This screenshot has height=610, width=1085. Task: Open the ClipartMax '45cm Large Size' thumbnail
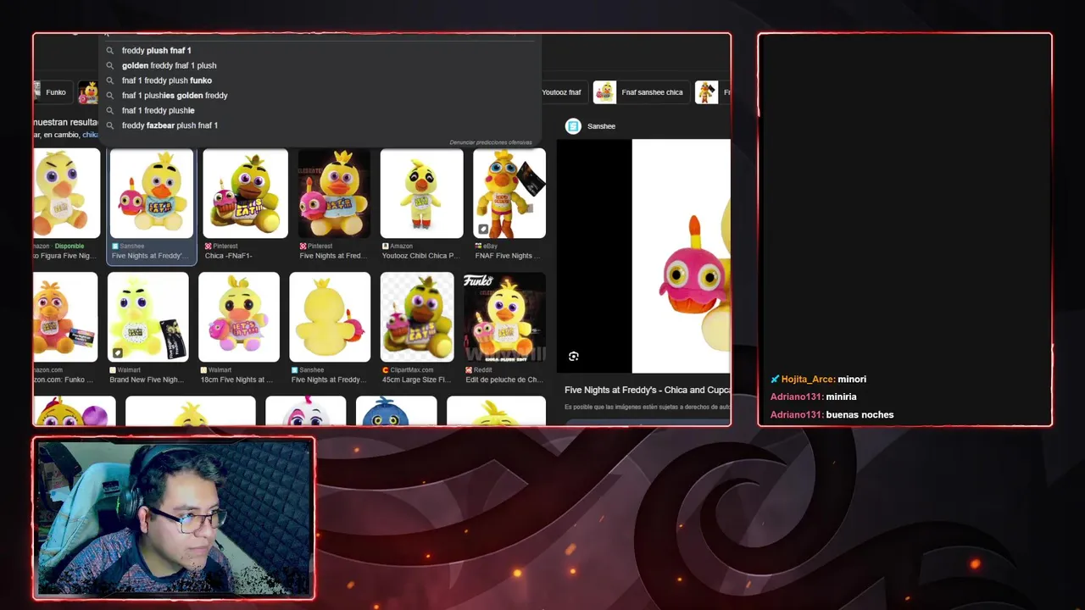click(x=417, y=317)
